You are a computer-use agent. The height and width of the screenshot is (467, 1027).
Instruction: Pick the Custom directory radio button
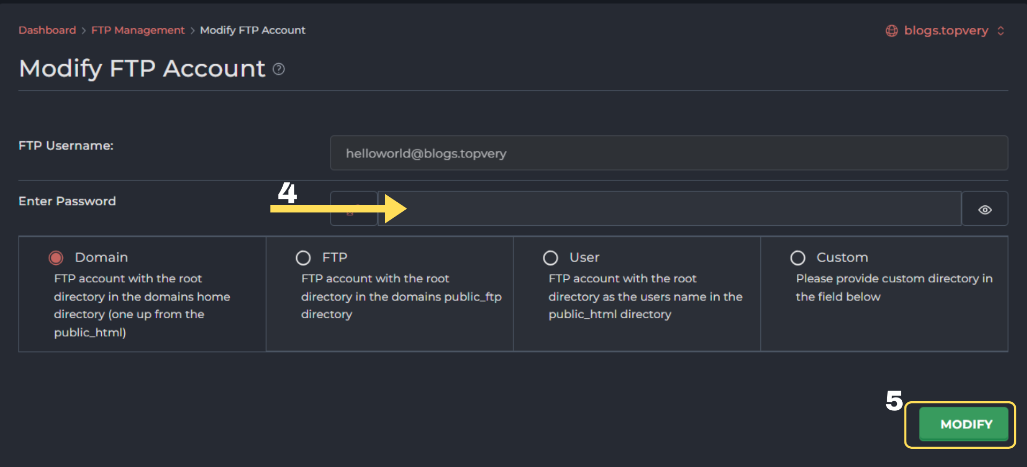[798, 258]
